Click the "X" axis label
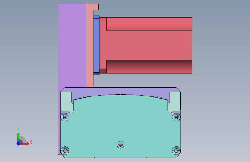 [31, 142]
